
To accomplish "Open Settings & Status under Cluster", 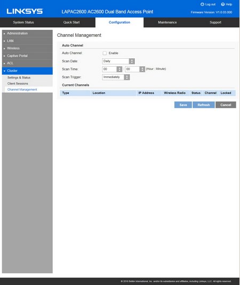I will pos(19,77).
